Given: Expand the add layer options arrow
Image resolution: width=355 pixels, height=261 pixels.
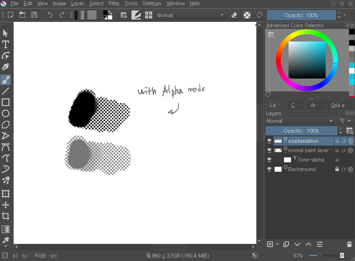Looking at the screenshot, I should tap(278, 244).
